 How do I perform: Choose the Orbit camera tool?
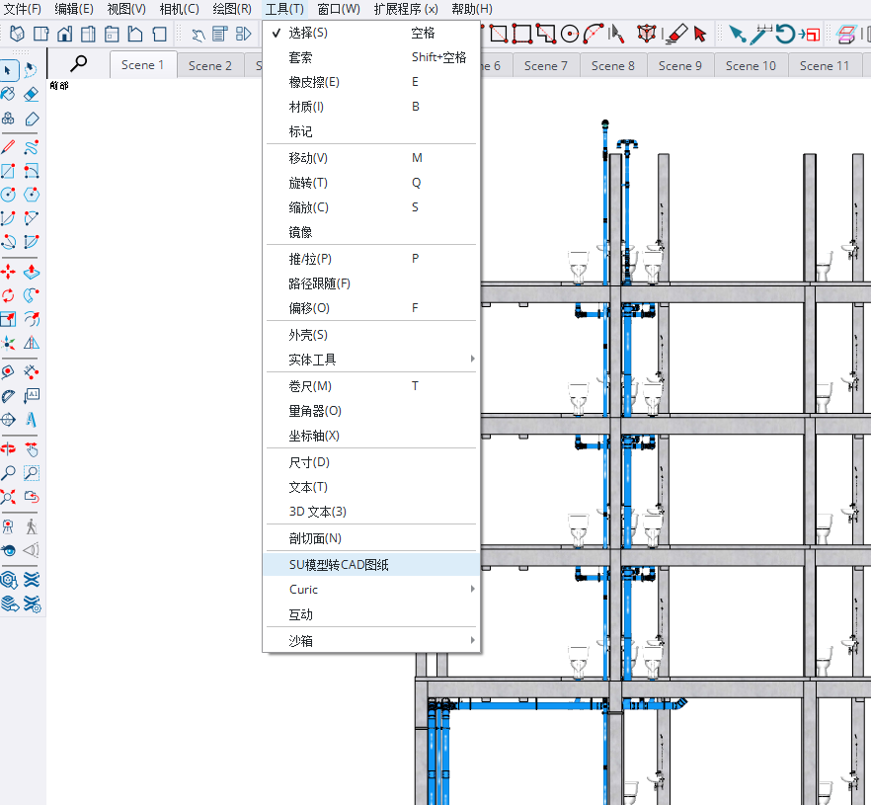(9, 448)
